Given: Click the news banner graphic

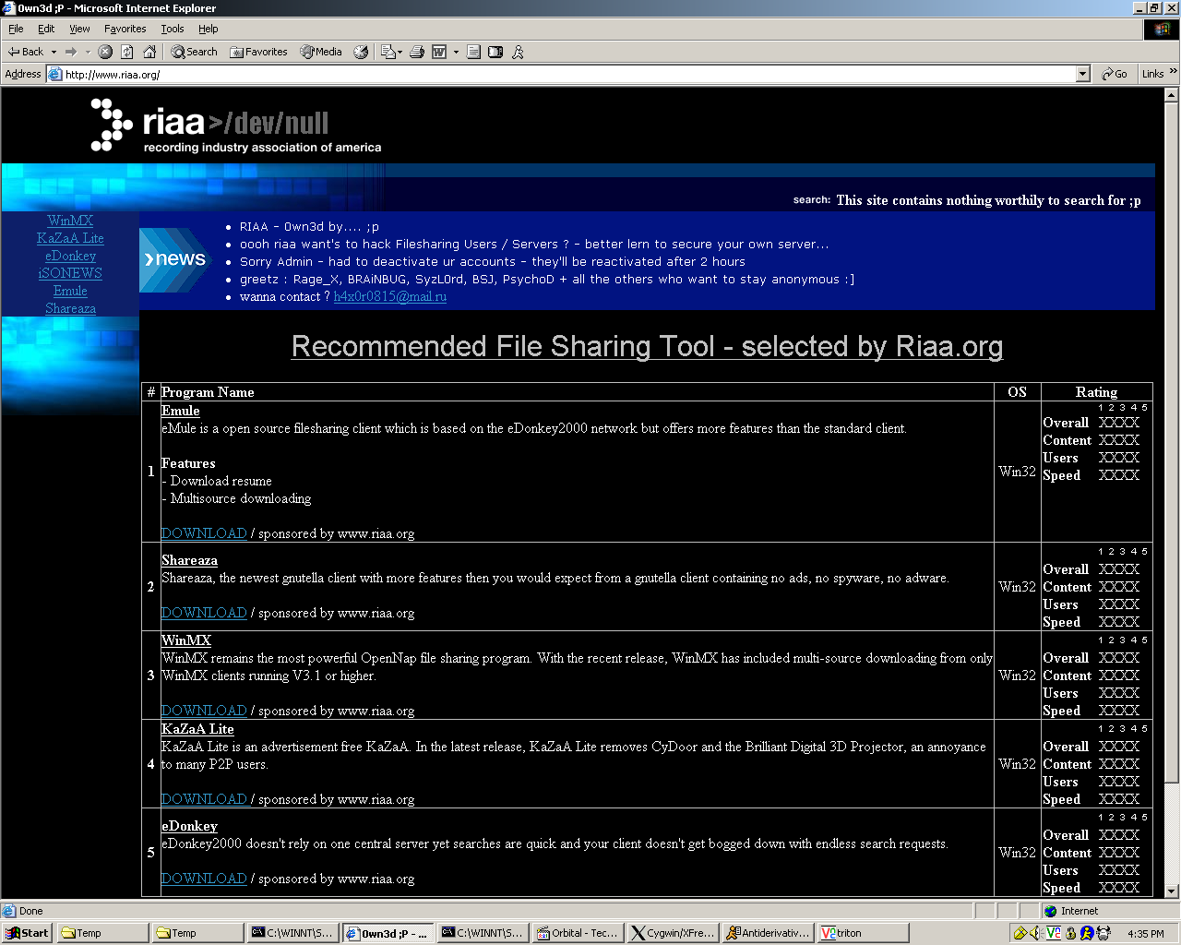Looking at the screenshot, I should 175,260.
